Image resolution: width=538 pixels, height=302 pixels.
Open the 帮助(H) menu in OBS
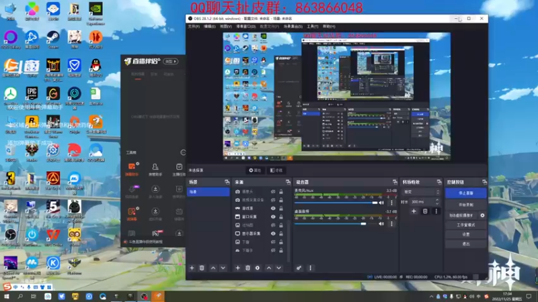coord(329,26)
